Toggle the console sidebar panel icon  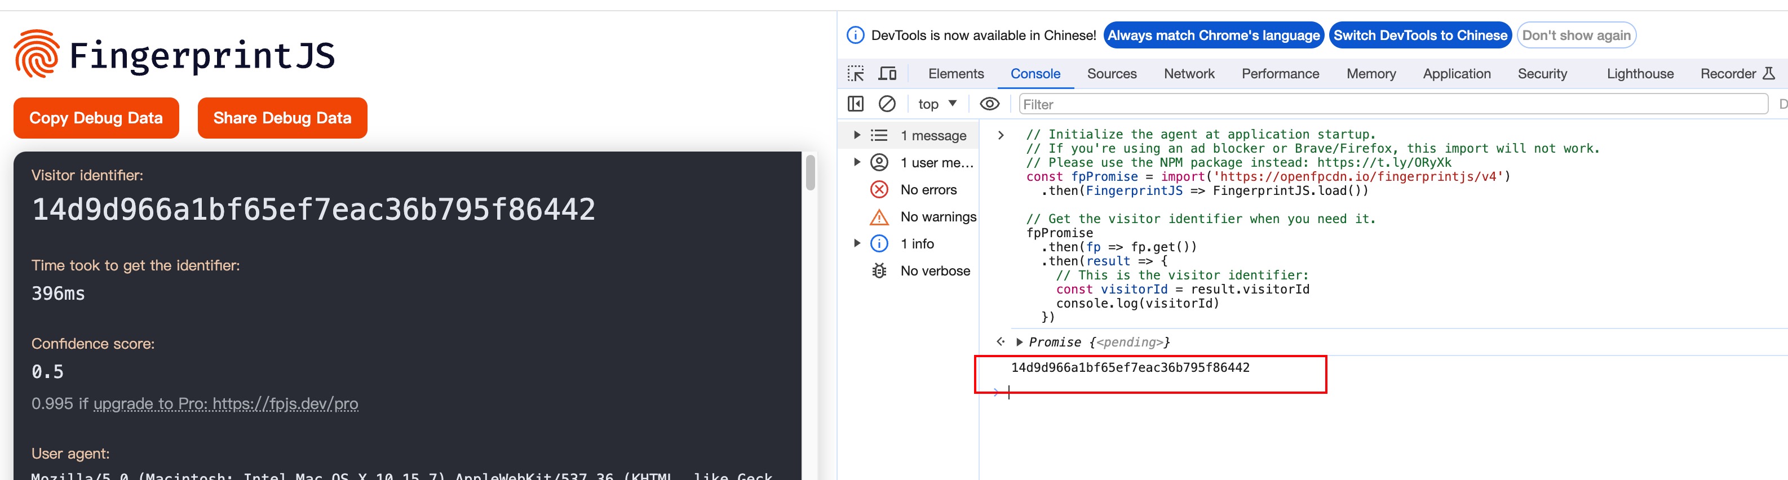[x=856, y=104]
